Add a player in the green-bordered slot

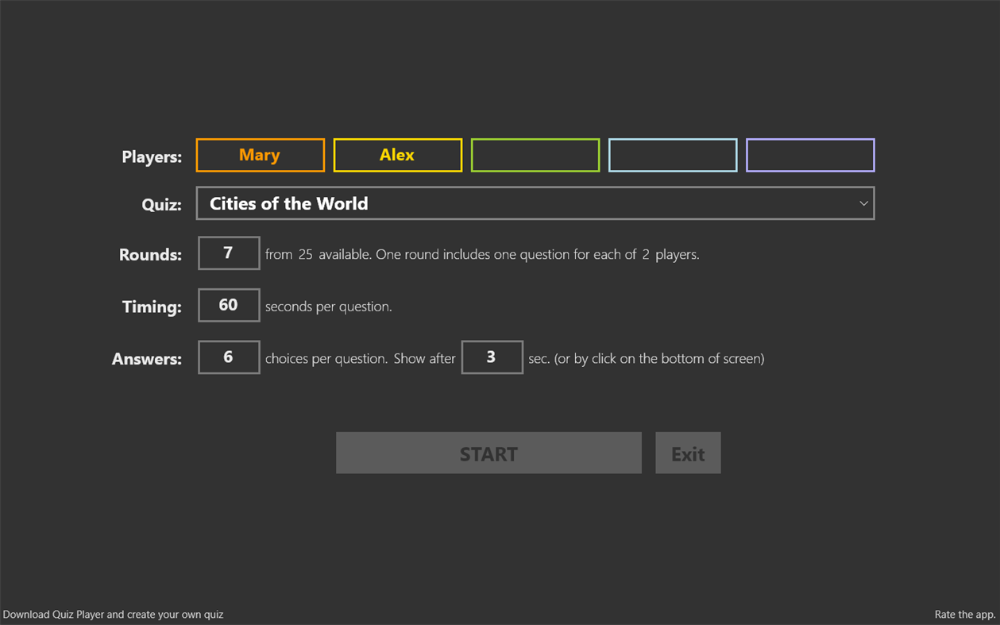[x=535, y=155]
